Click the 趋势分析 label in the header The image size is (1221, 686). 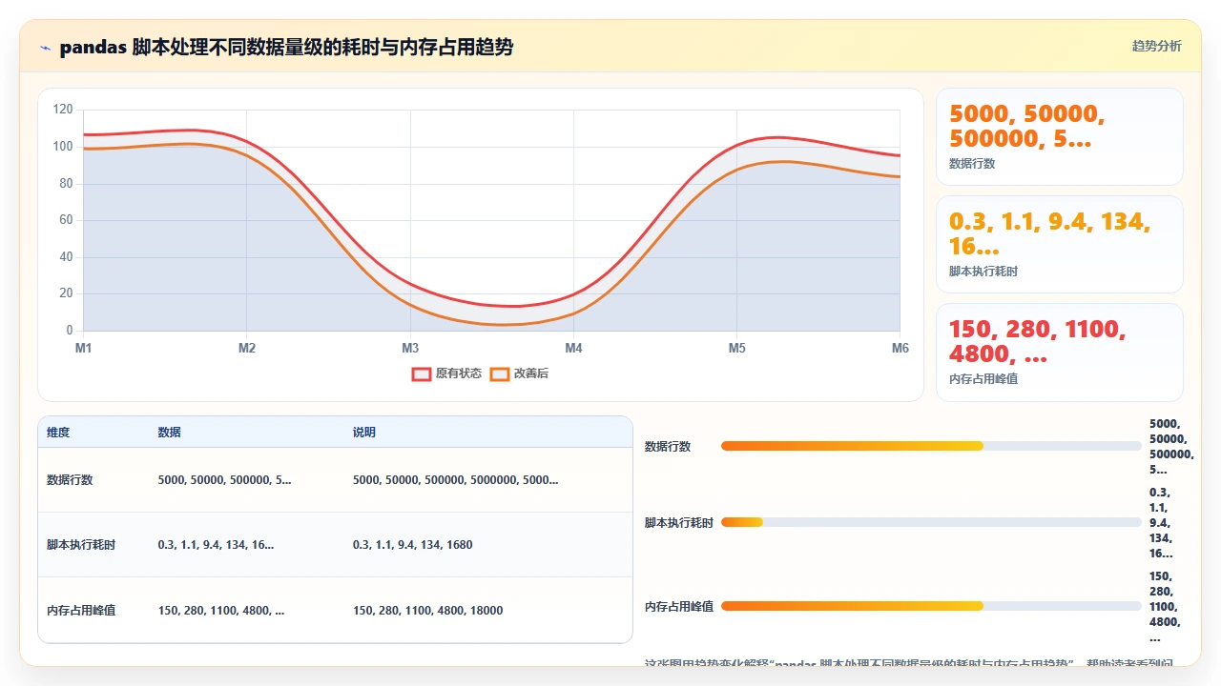click(x=1156, y=46)
